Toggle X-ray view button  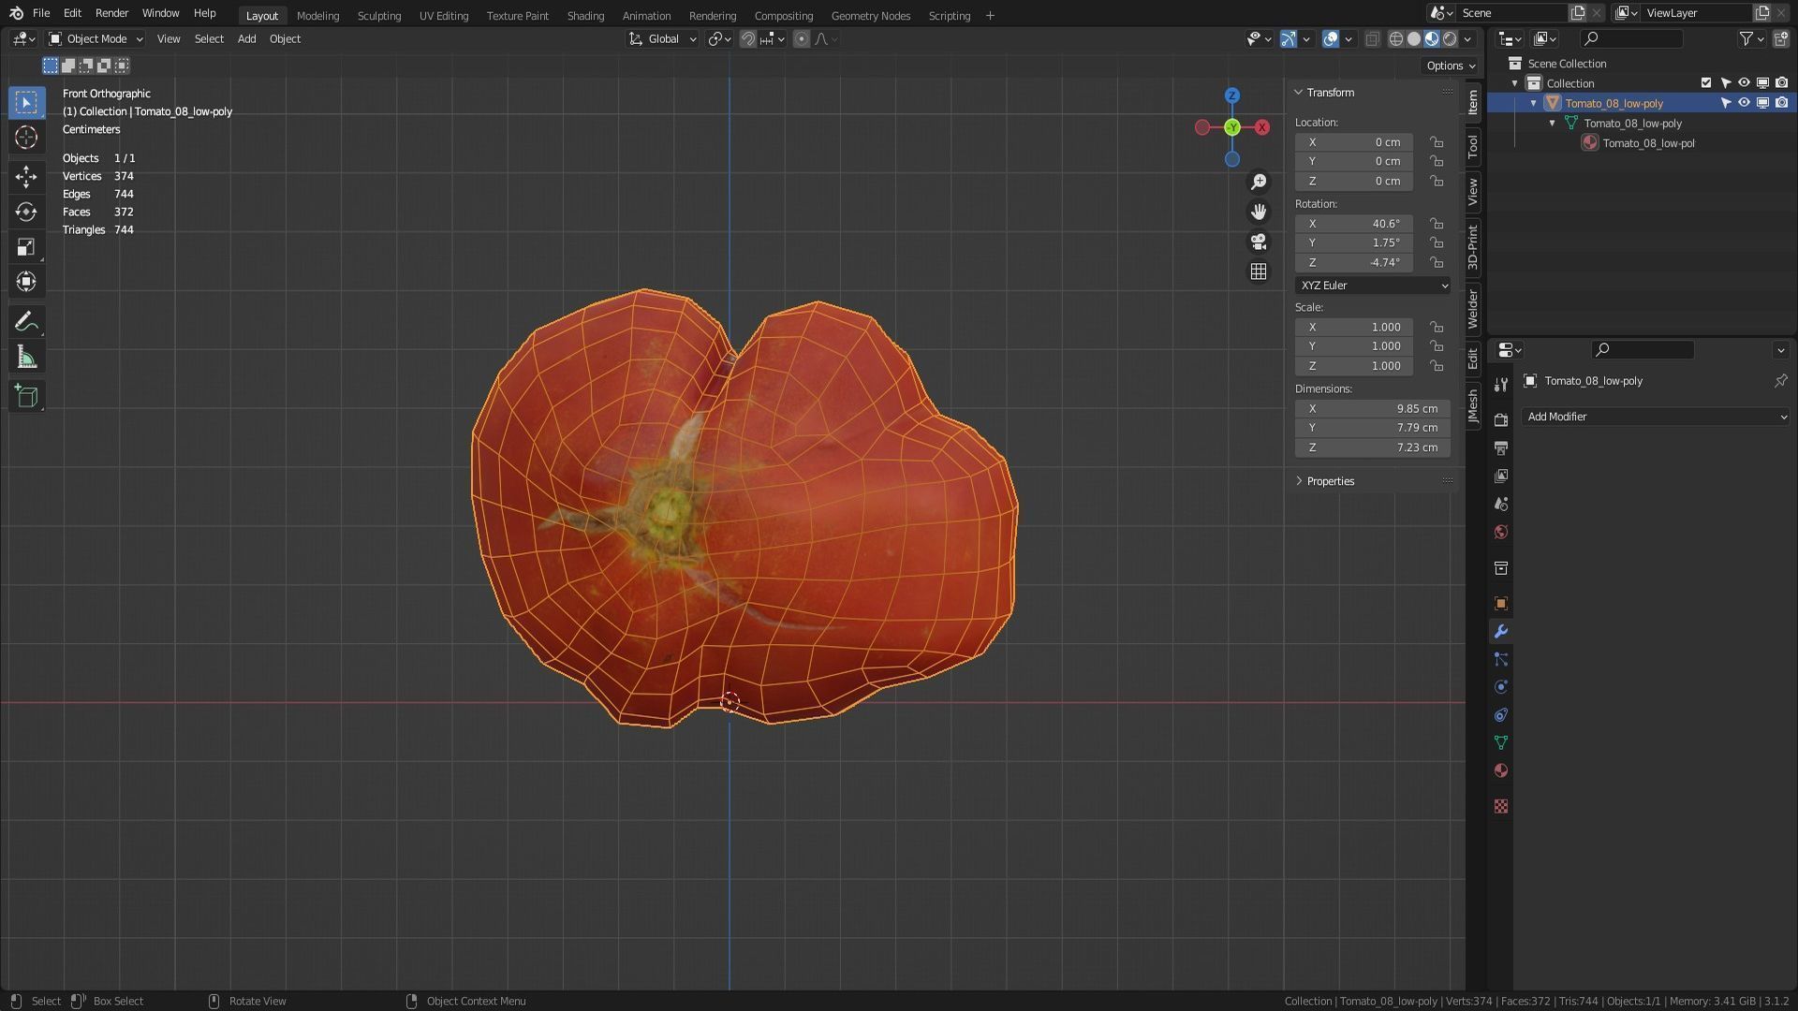tap(1372, 38)
